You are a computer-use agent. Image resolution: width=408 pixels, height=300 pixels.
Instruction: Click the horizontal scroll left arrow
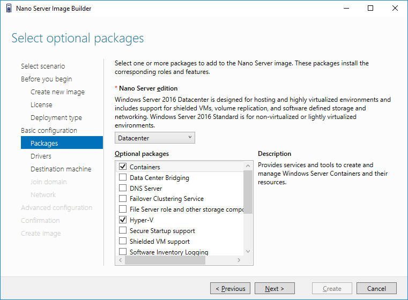pyautogui.click(x=120, y=260)
